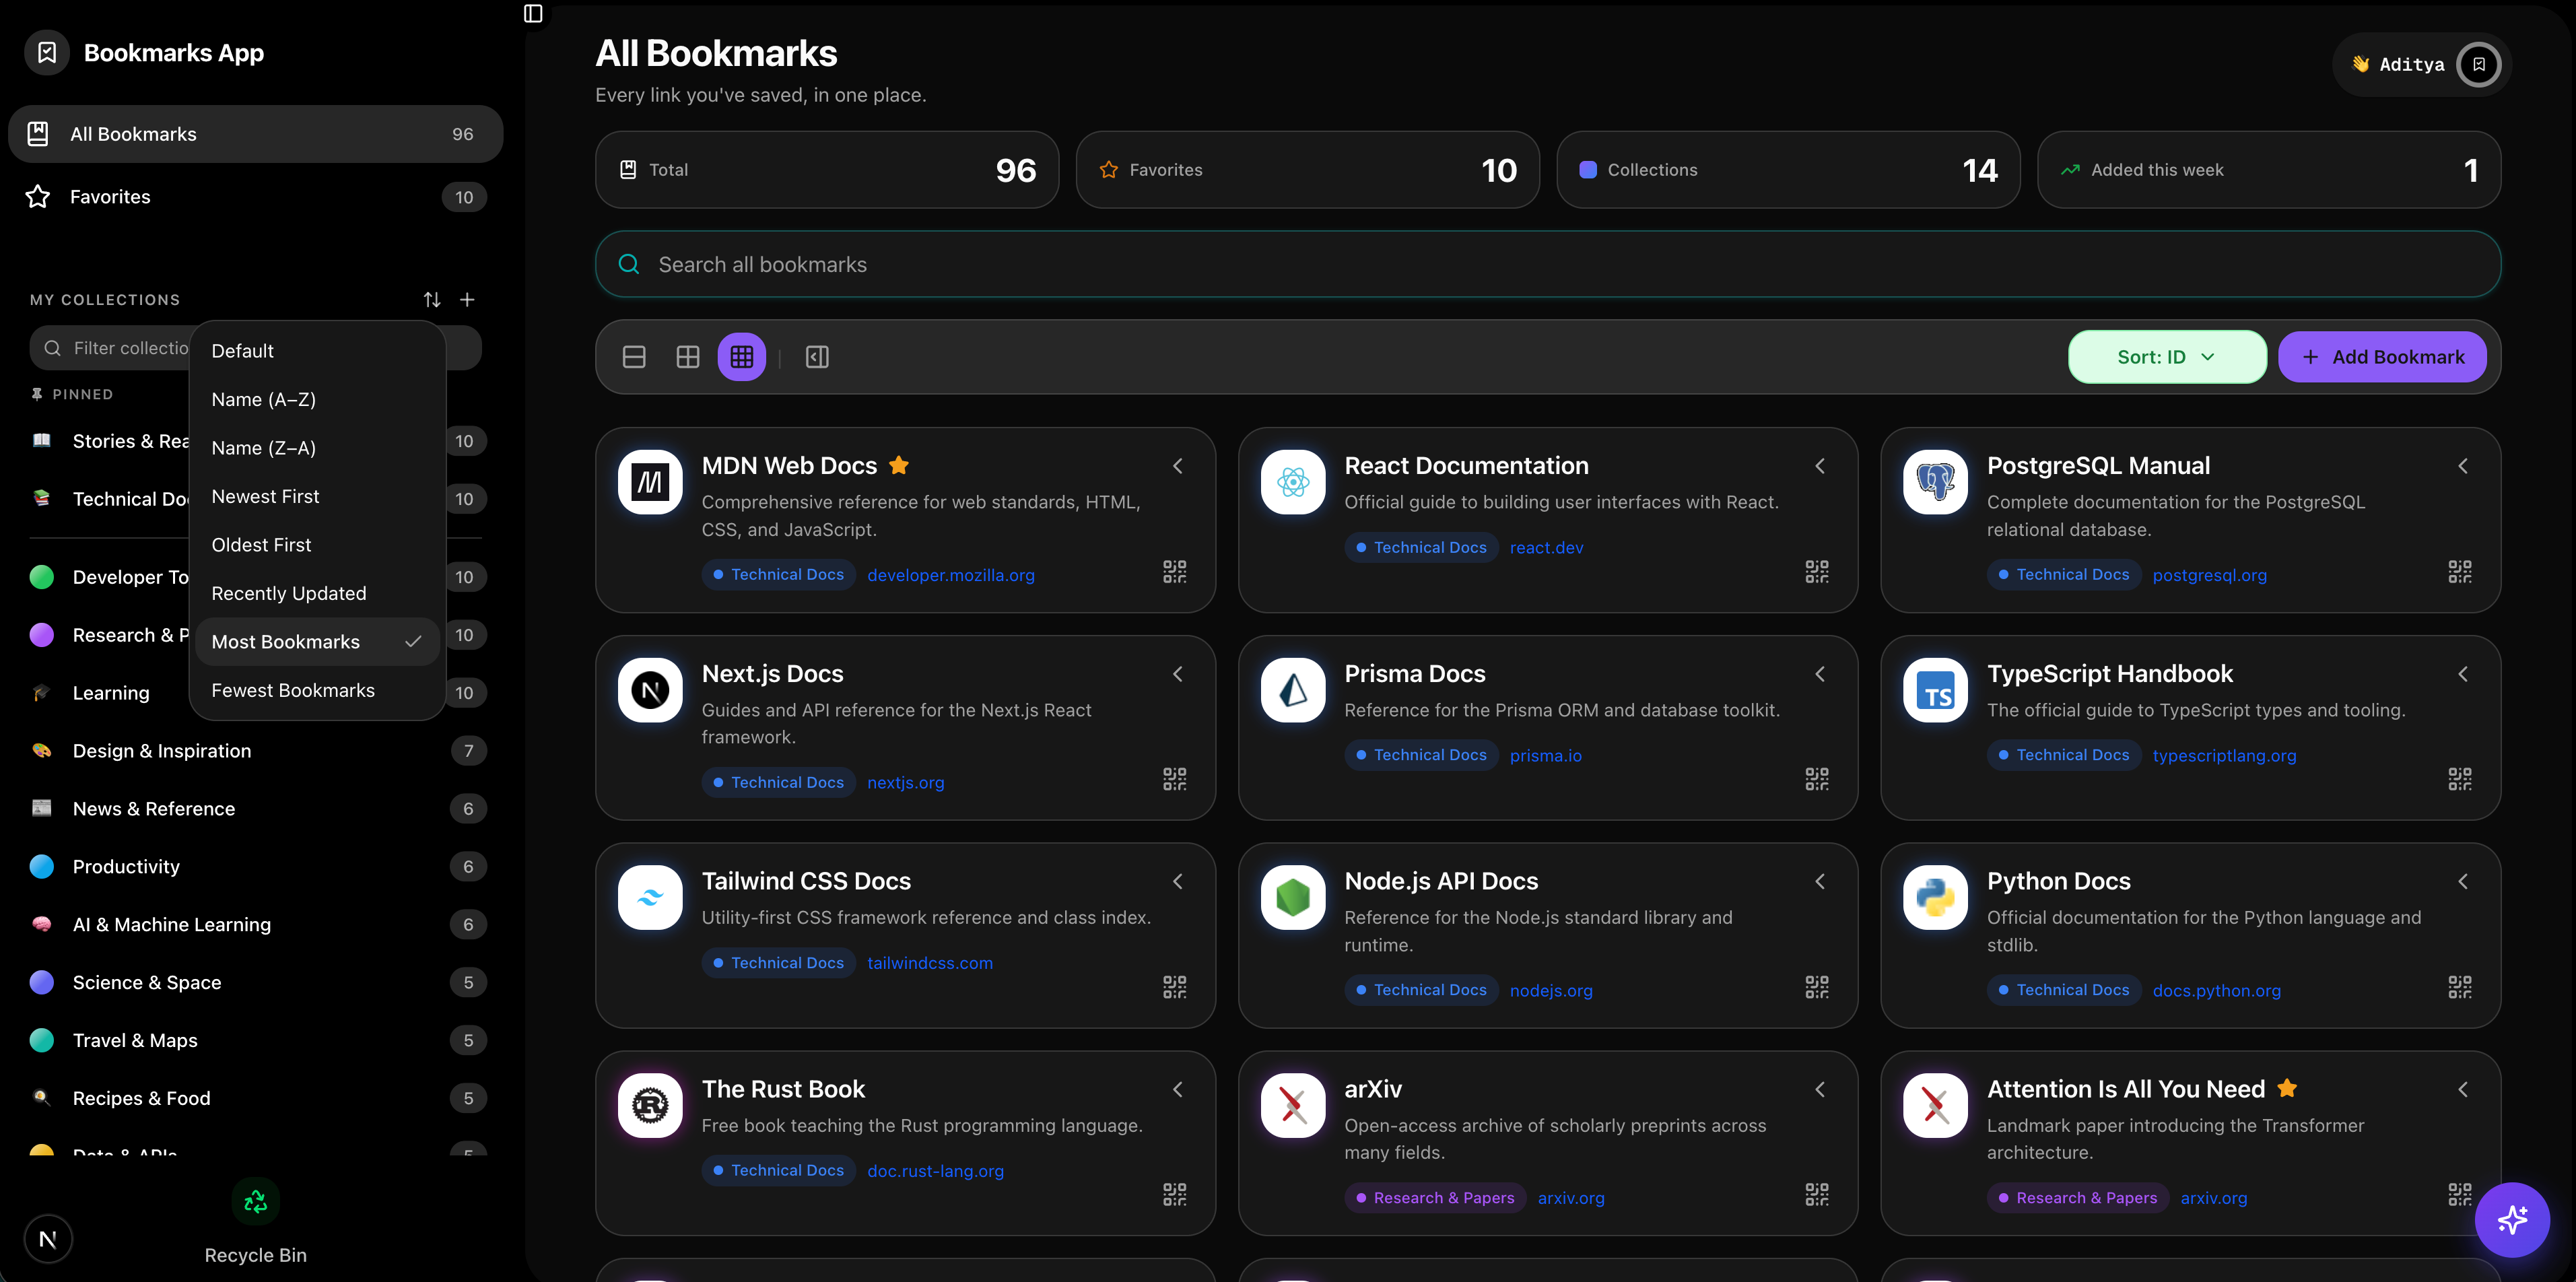
Task: Show QR code for TypeScript Handbook
Action: point(2459,779)
